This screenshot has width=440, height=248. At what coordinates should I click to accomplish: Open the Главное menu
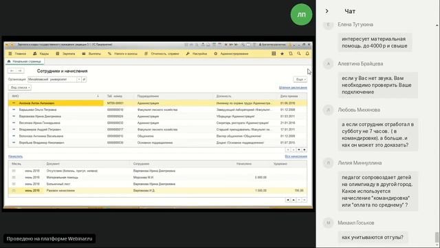(x=17, y=54)
